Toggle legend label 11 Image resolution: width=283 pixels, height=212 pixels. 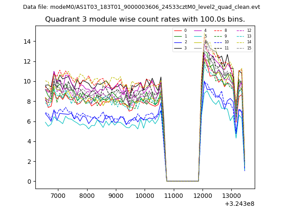[226, 48]
